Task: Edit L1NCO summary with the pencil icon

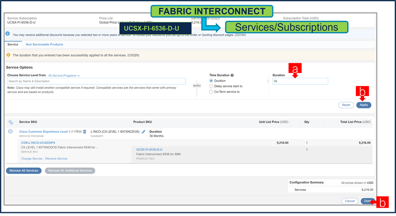Action: (x=143, y=132)
